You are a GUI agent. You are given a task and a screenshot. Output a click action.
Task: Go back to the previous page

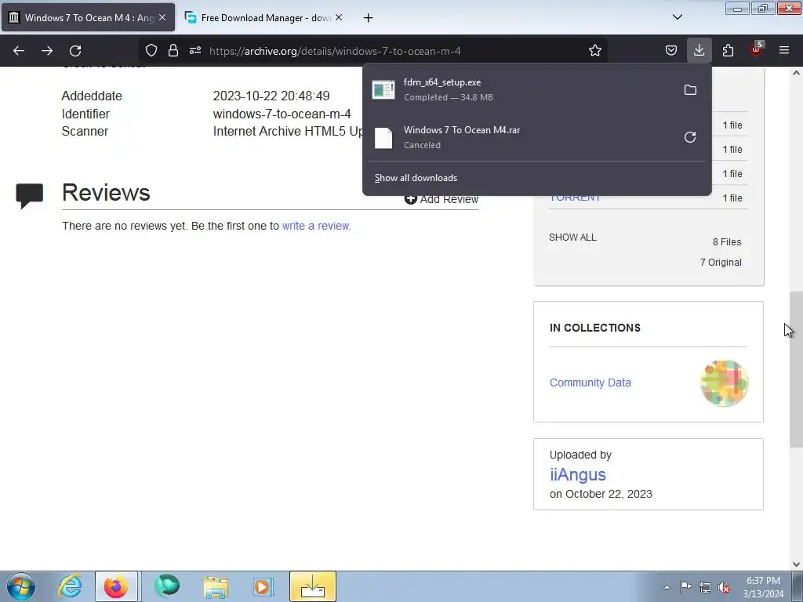(x=19, y=51)
